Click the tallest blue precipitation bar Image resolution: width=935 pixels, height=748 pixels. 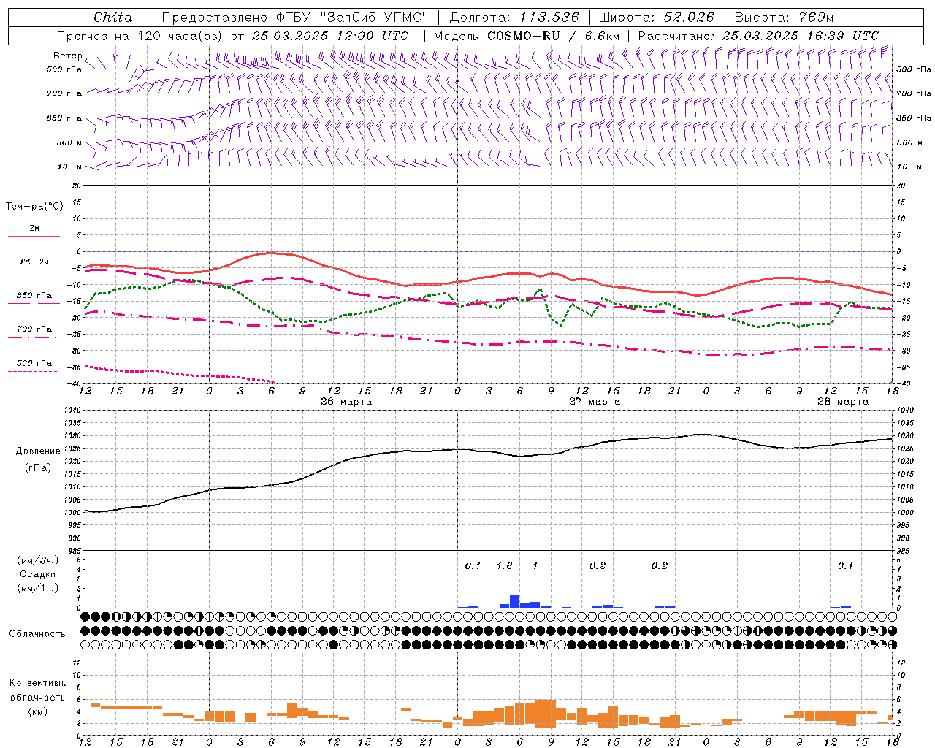514,601
